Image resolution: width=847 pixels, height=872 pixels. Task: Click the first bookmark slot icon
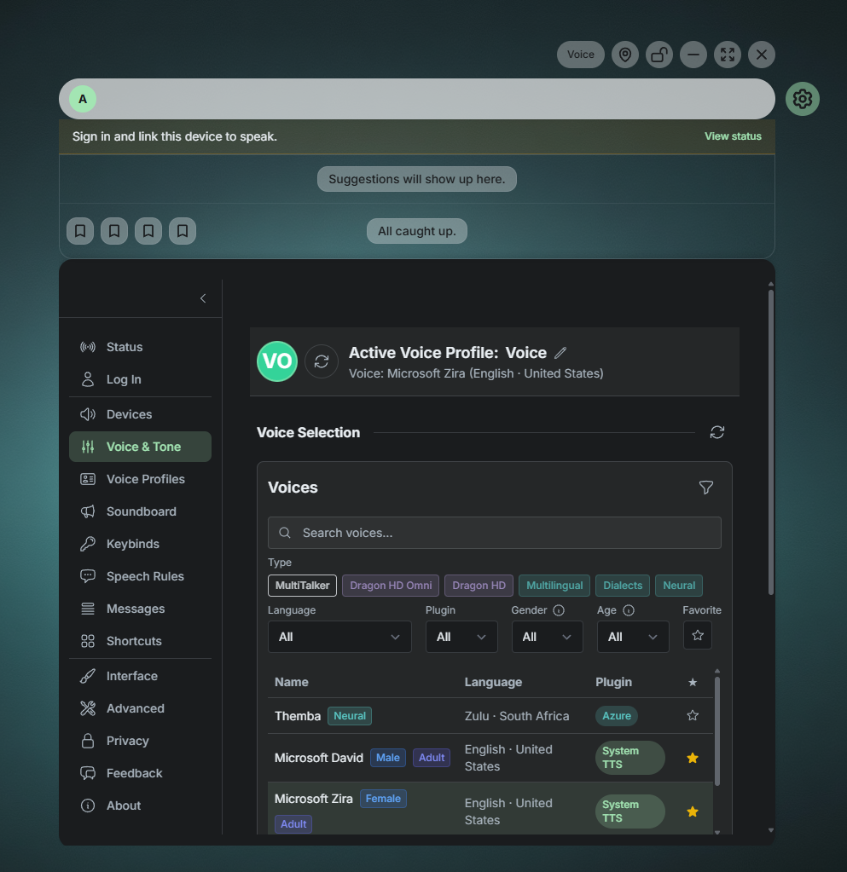(80, 231)
